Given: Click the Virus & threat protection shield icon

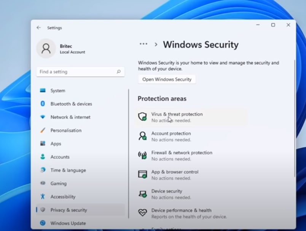Looking at the screenshot, I should [x=142, y=117].
